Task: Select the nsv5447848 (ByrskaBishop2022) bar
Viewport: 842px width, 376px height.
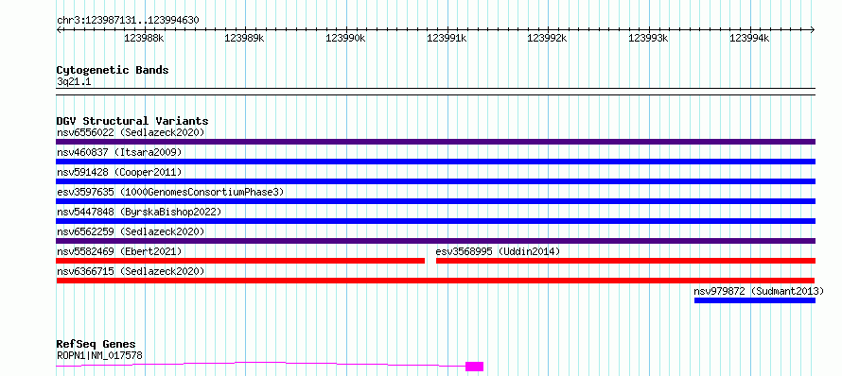Action: click(x=435, y=221)
